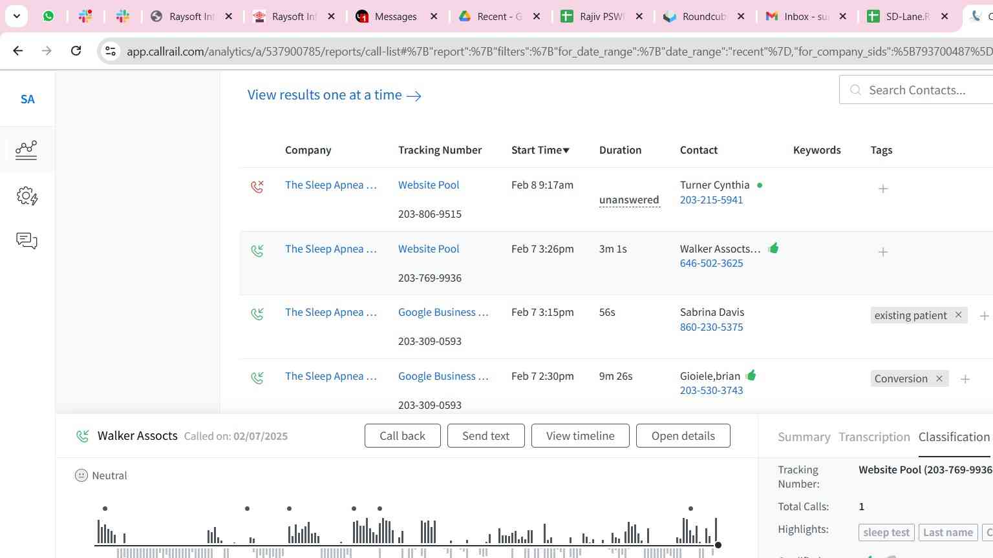The height and width of the screenshot is (558, 993).
Task: Open the browser tab search dropdown
Action: tap(16, 16)
